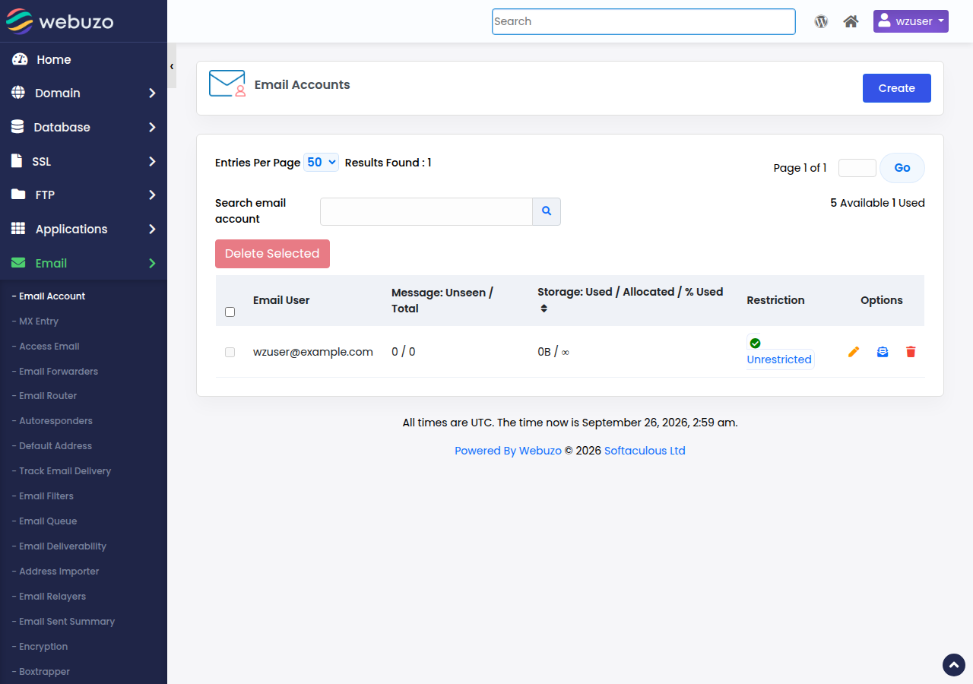This screenshot has width=973, height=684.
Task: Tick the select-all checkbox in table header
Action: [x=230, y=312]
